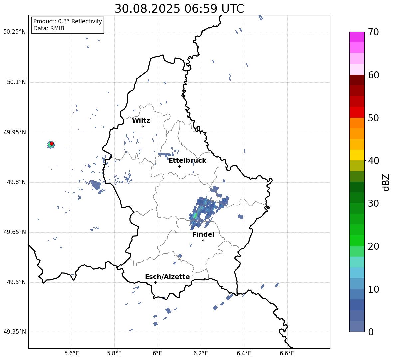The width and height of the screenshot is (394, 360).
Task: Pick the magenta top colorbar segment
Action: tap(357, 37)
